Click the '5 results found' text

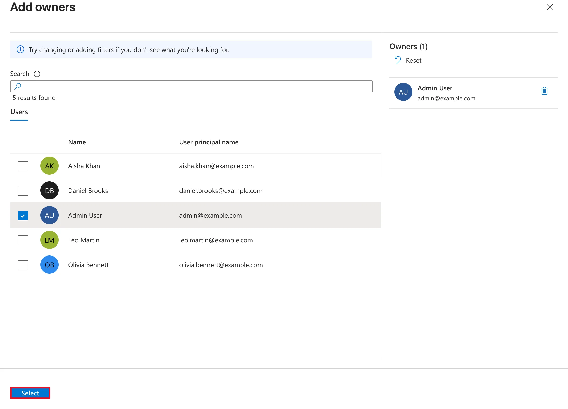point(34,98)
